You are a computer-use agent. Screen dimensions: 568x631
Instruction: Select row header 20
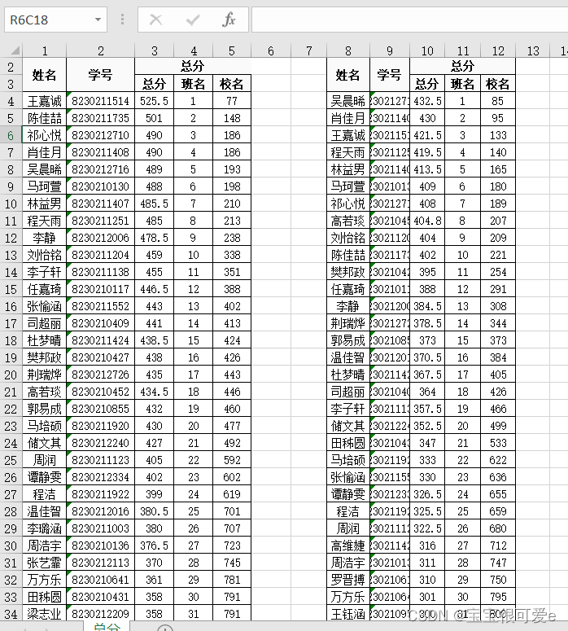click(11, 375)
